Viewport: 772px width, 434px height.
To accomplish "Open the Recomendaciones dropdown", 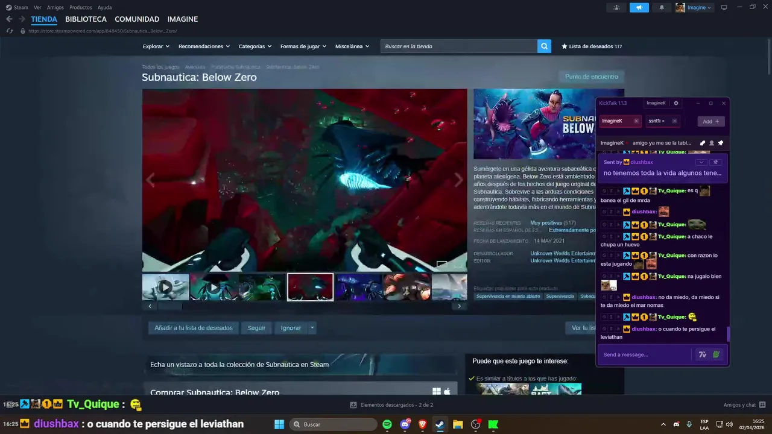I will click(x=204, y=46).
